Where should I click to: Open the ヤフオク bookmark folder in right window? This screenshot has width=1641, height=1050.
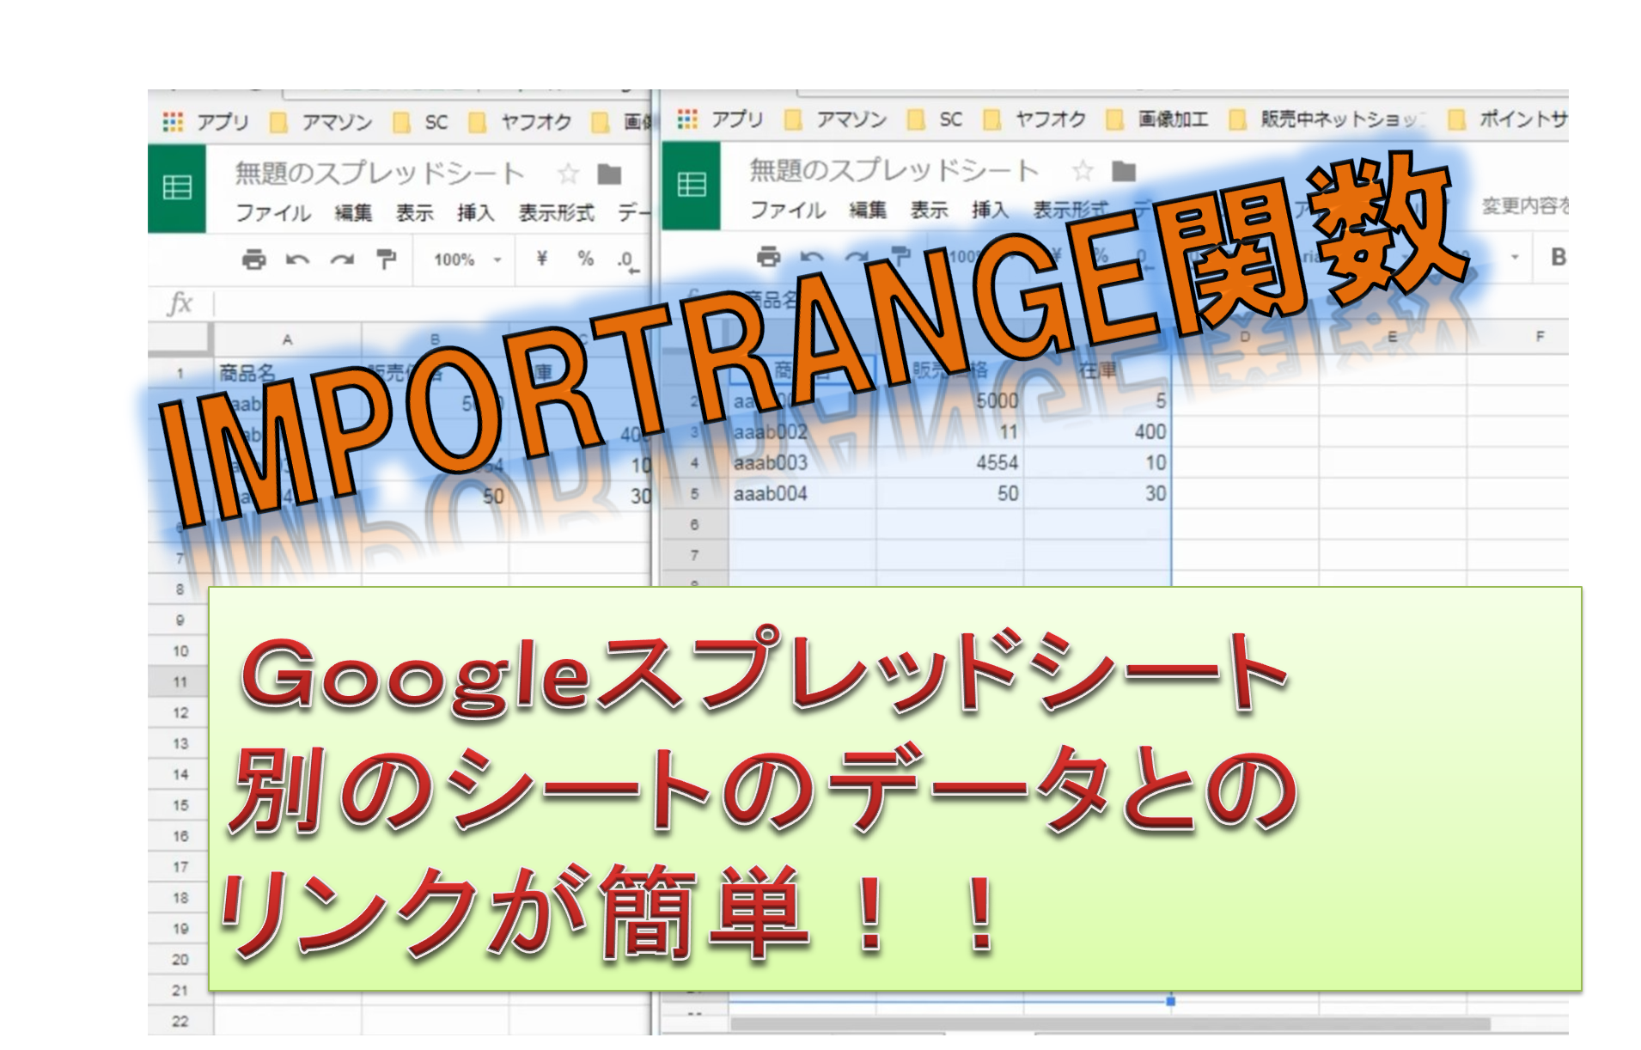coord(1035,119)
